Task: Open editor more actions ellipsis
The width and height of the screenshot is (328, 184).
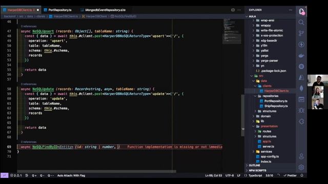Action: (x=239, y=10)
